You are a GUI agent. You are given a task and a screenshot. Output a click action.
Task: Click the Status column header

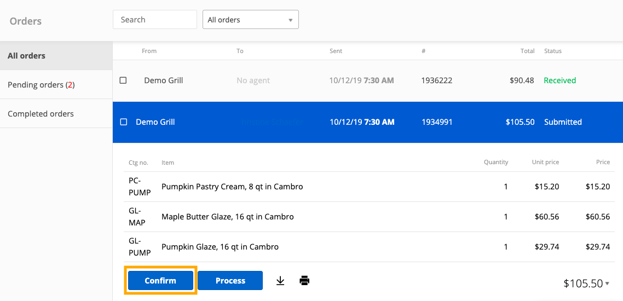click(553, 51)
